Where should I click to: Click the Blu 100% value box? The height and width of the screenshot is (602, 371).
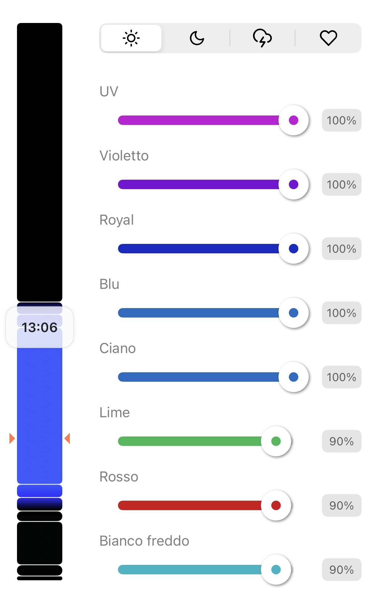(341, 313)
